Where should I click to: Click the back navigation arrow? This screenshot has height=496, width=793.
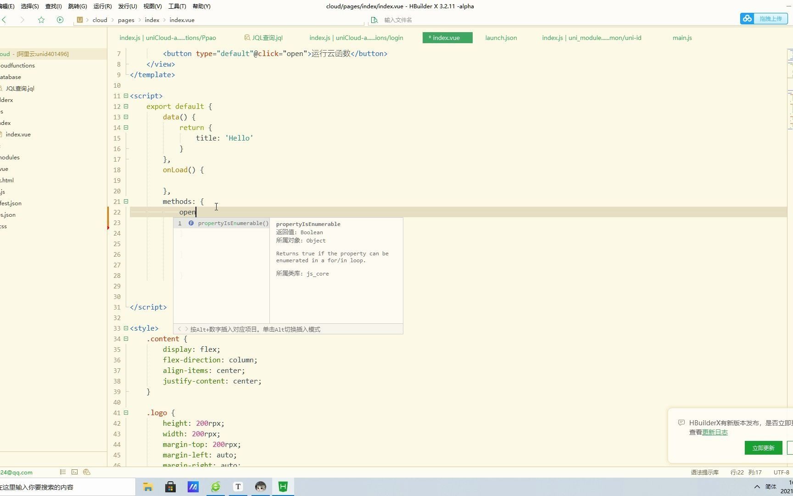4,20
